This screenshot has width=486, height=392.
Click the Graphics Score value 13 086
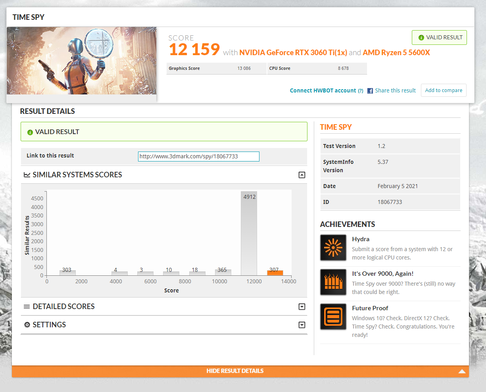(244, 68)
